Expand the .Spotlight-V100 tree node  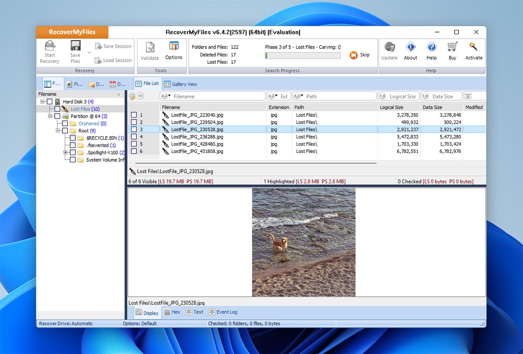tap(66, 152)
